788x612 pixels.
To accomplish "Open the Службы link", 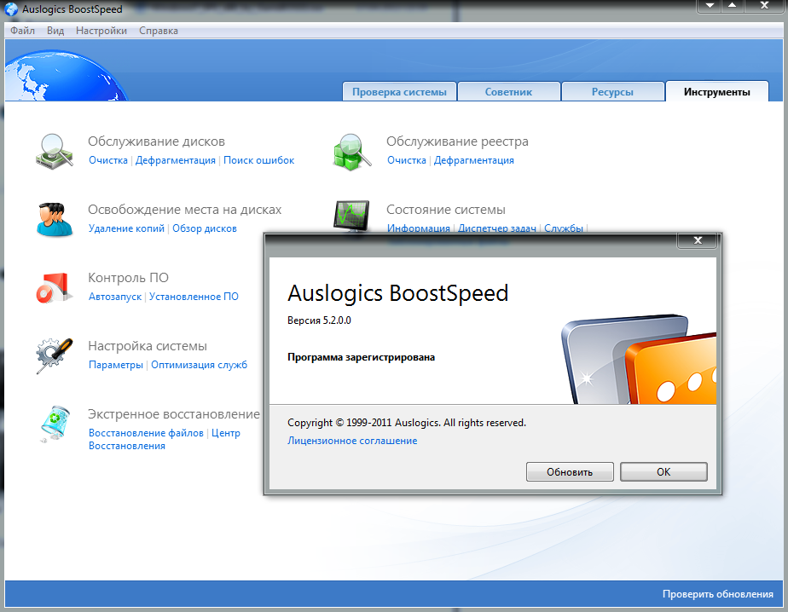I will point(564,228).
